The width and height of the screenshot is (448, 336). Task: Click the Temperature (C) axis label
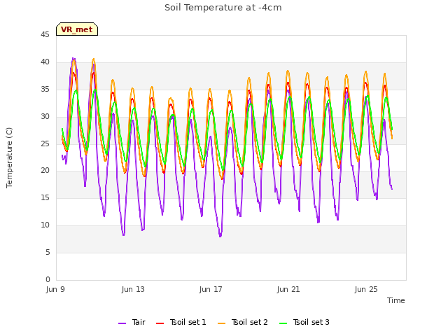coord(9,157)
